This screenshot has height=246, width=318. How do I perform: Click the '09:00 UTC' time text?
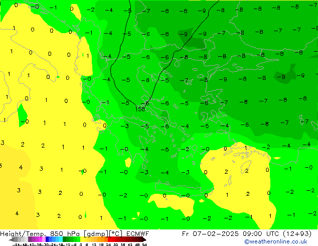click(x=261, y=233)
